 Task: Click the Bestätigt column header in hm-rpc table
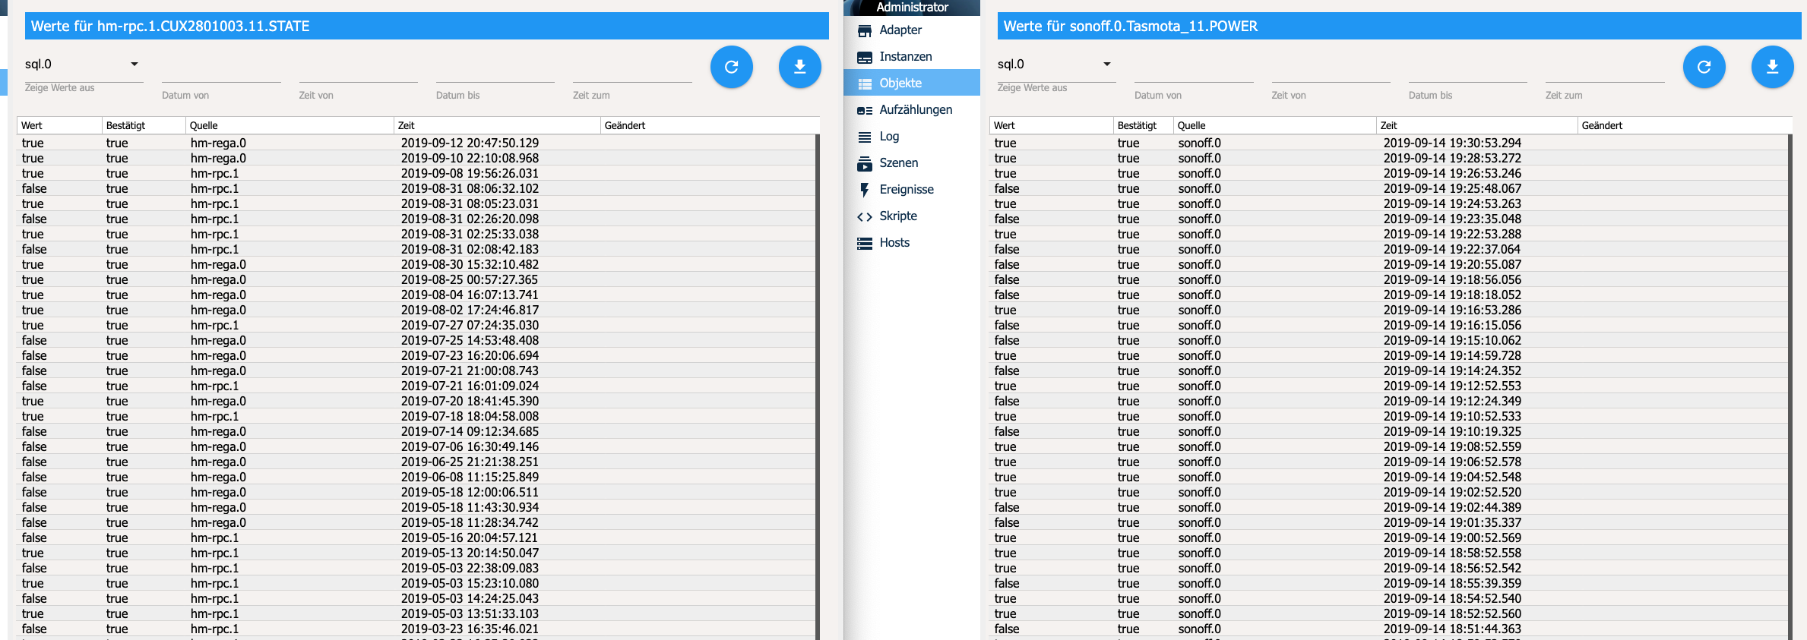coord(144,125)
